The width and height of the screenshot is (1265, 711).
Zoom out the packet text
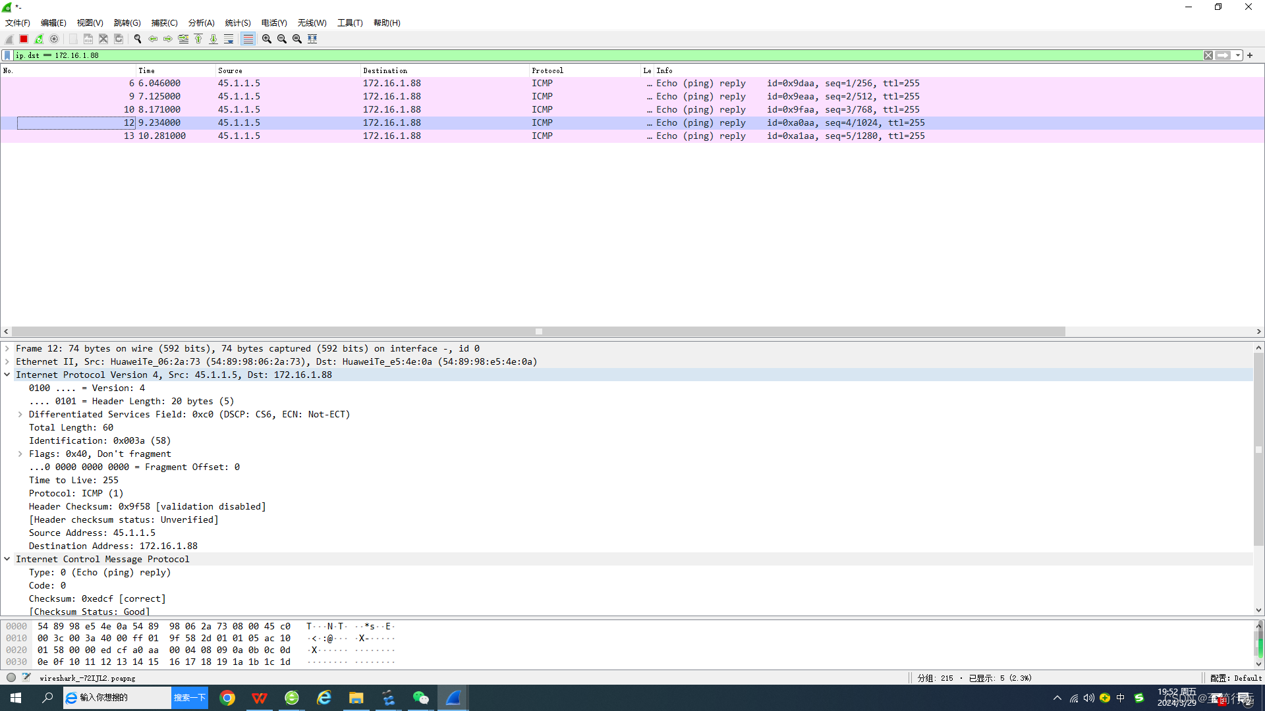point(282,39)
